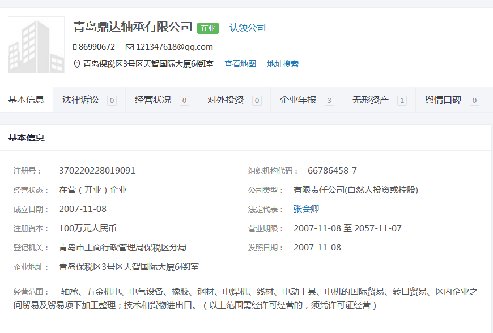Image resolution: width=493 pixels, height=333 pixels.
Task: Select the 对外投资 tab
Action: tap(226, 100)
